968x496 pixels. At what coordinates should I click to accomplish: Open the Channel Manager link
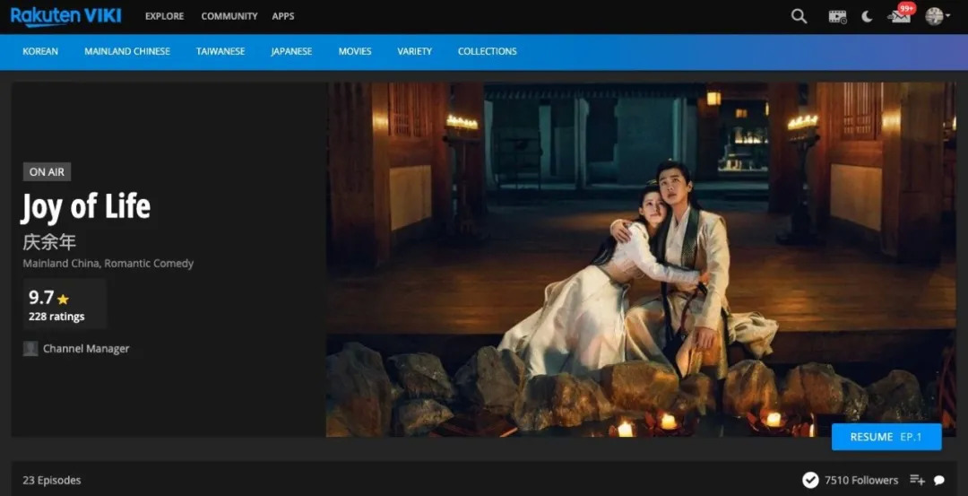coord(86,349)
